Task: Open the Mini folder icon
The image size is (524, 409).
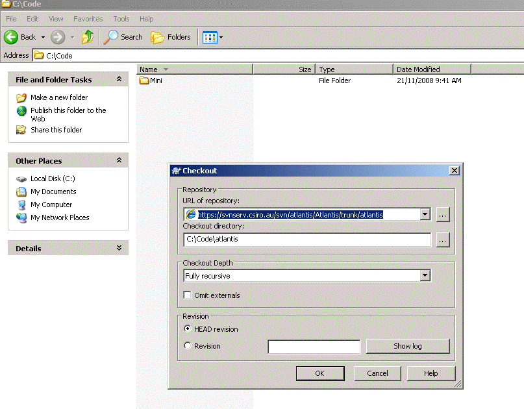Action: (144, 81)
